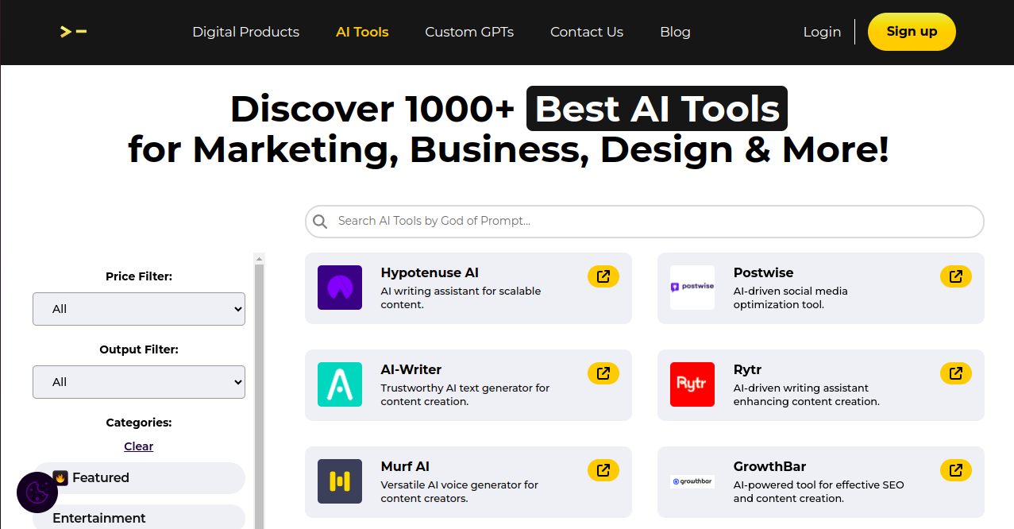The width and height of the screenshot is (1014, 529).
Task: Click the Login link
Action: pos(822,32)
